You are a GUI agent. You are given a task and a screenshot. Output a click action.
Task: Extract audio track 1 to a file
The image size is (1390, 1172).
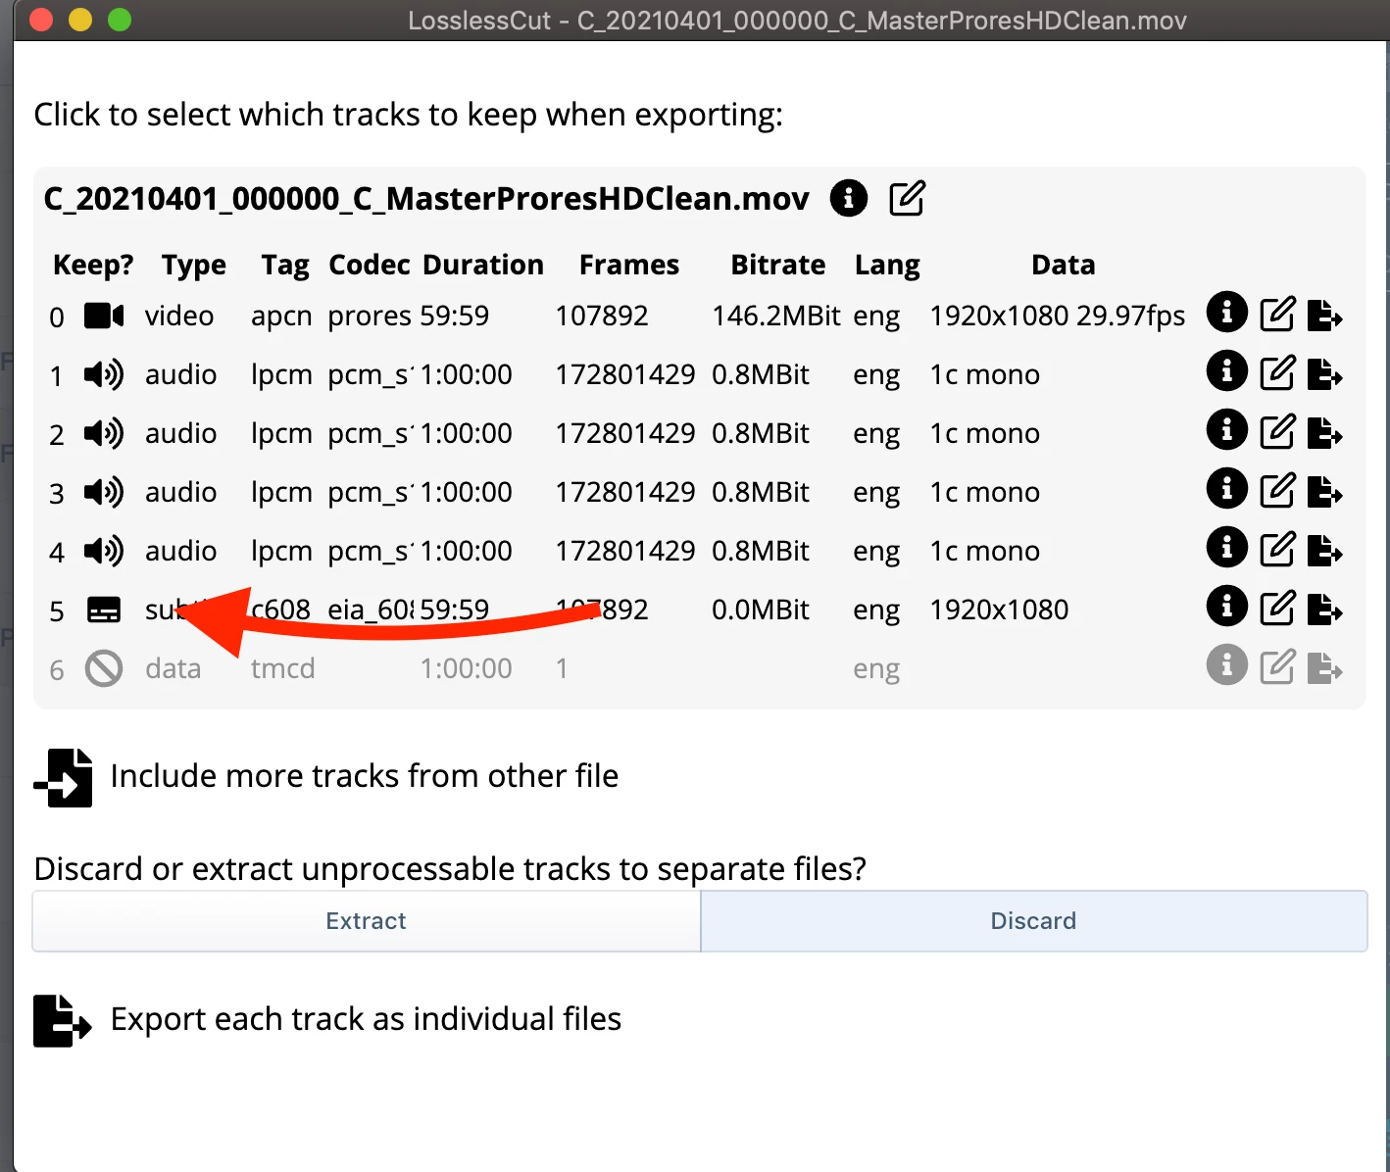[x=1324, y=374]
